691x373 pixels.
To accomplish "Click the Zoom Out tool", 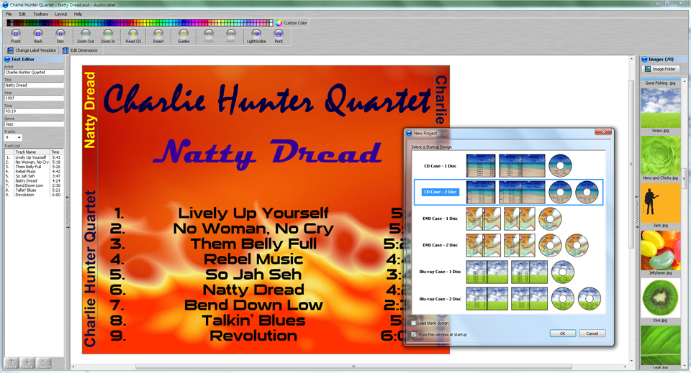I will (86, 36).
